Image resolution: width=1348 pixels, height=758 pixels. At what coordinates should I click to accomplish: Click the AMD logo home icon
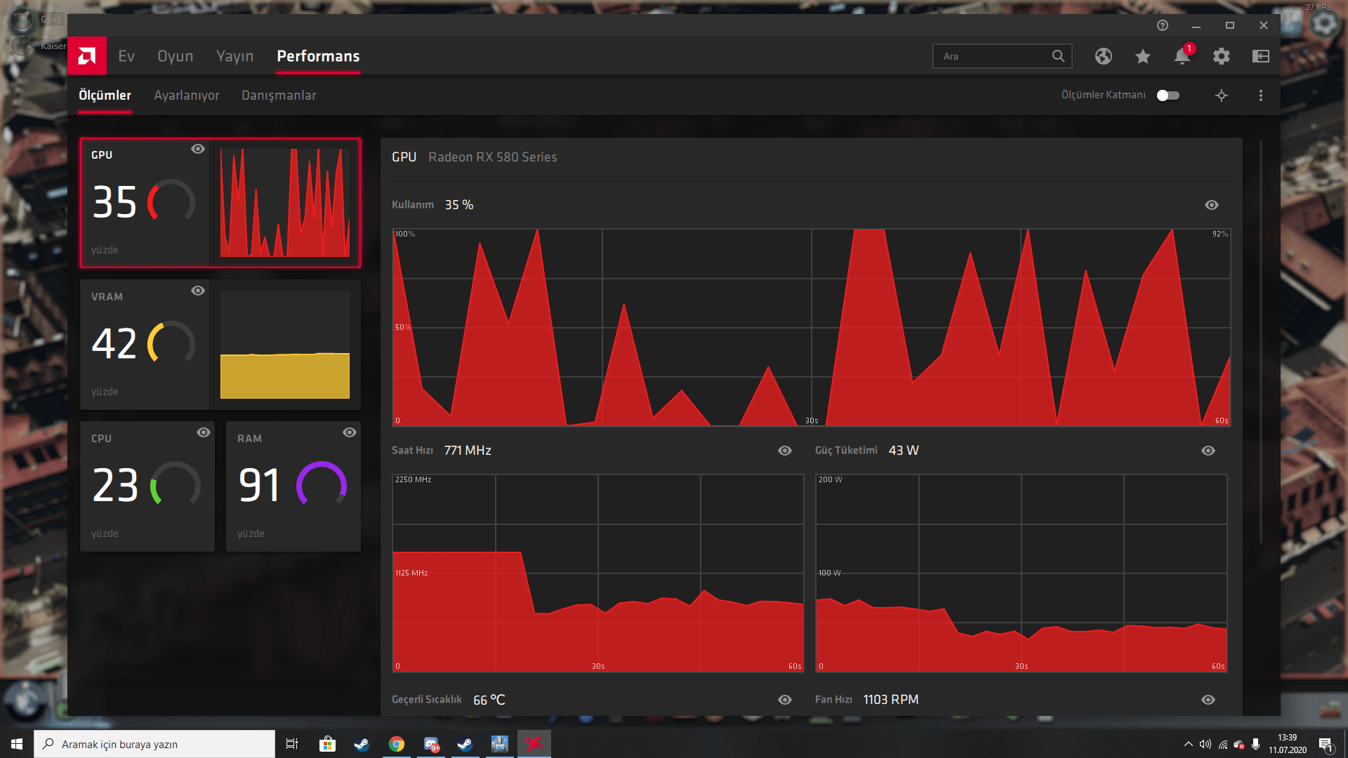(x=87, y=56)
